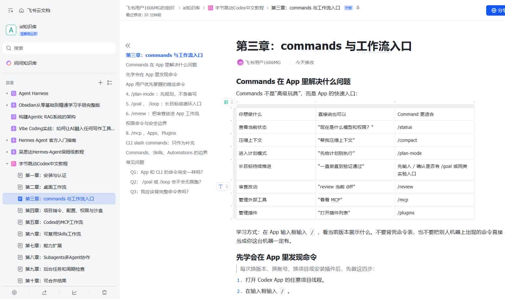The height and width of the screenshot is (299, 505).
Task: Open the settings gear at sidebar bottom
Action: pyautogui.click(x=14, y=292)
